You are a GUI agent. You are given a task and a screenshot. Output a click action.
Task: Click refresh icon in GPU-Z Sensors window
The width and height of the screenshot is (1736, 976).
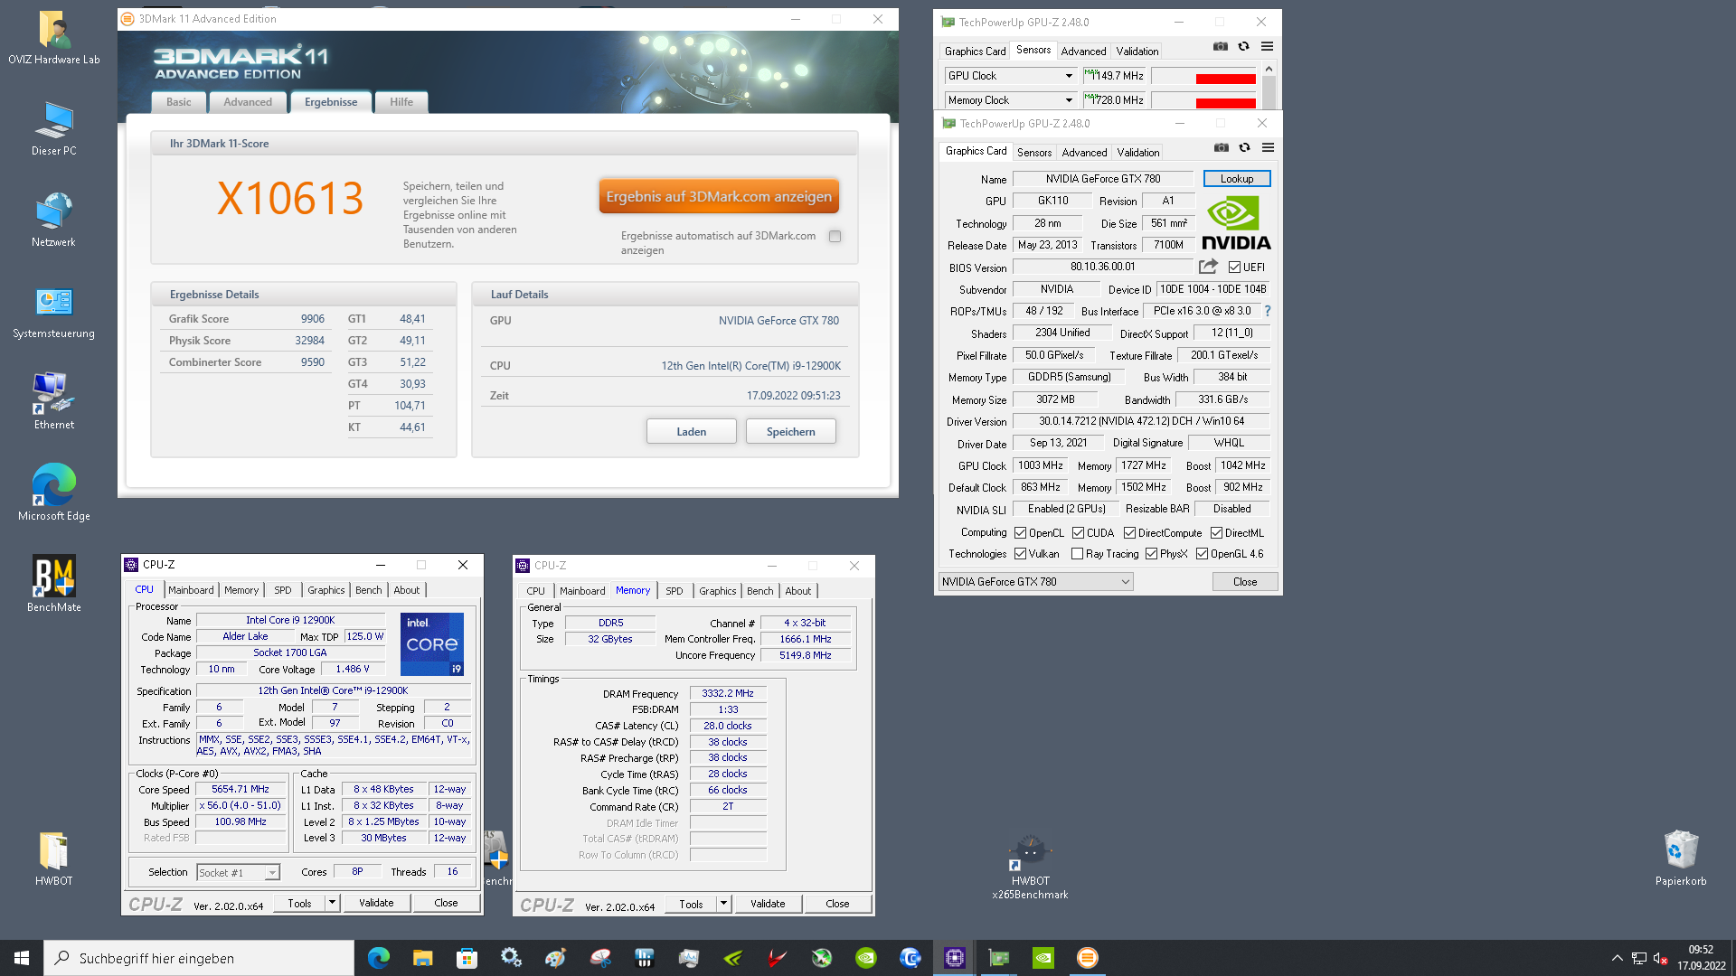tap(1244, 47)
